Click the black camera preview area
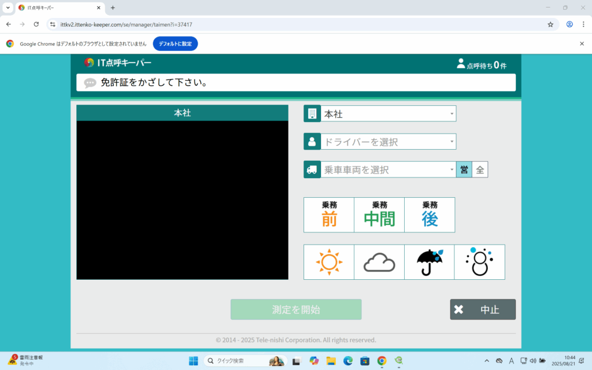The width and height of the screenshot is (592, 370). (182, 199)
